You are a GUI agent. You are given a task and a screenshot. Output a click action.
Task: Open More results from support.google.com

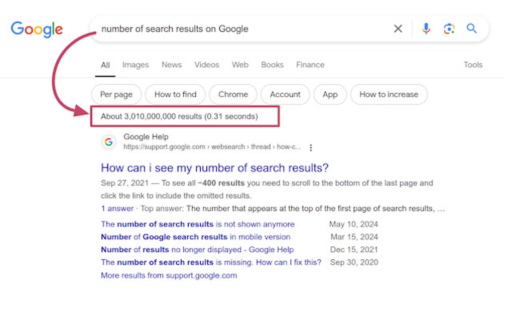[x=168, y=275]
